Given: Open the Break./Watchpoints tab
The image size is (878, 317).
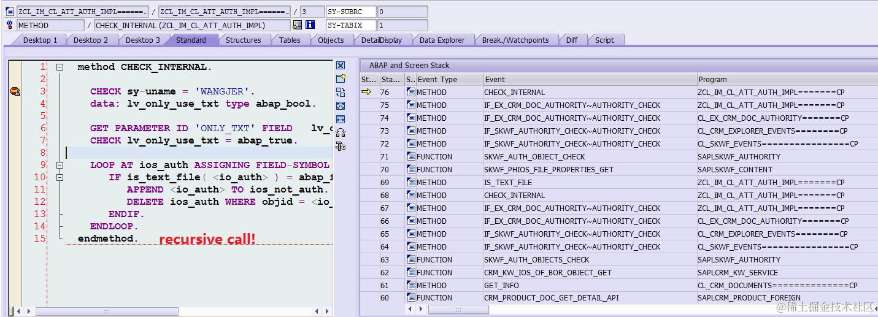Looking at the screenshot, I should pos(515,40).
